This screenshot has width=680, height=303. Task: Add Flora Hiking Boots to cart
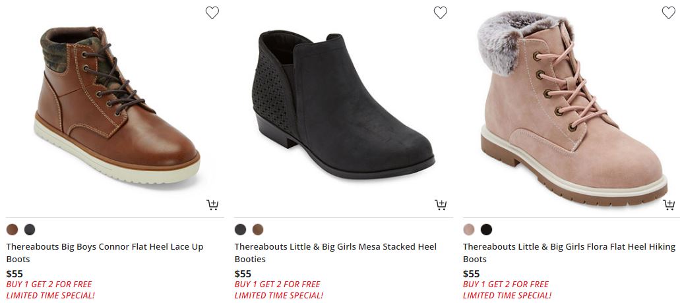[669, 205]
